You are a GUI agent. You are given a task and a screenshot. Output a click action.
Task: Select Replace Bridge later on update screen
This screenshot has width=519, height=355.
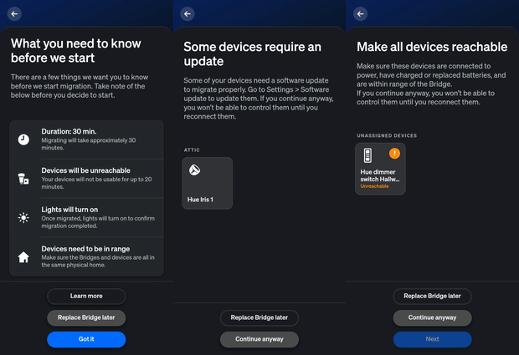pyautogui.click(x=259, y=317)
